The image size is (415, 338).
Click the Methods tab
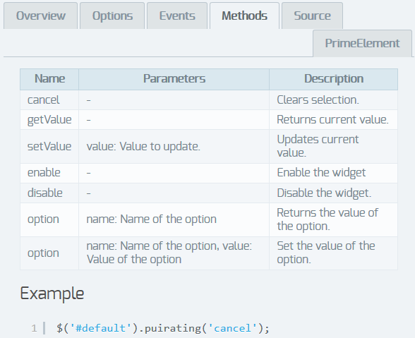(x=244, y=16)
